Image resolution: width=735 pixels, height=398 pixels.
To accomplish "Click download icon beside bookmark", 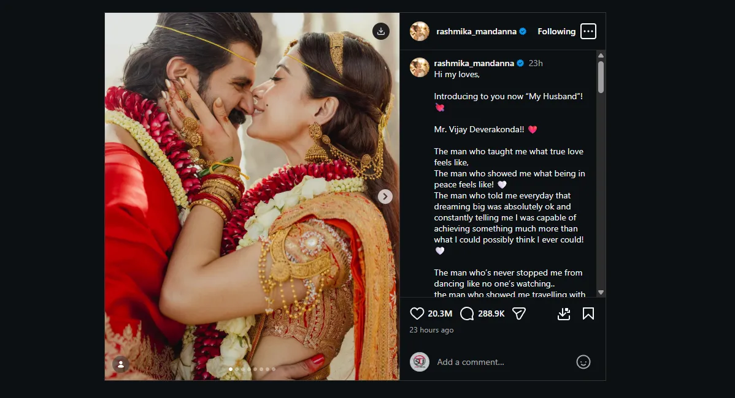I will tap(564, 314).
